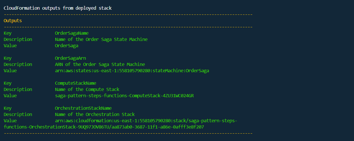The height and width of the screenshot is (141, 354).
Task: Click the 'CloudFormation outputs from deployed stack' header line
Action: [x=58, y=8]
